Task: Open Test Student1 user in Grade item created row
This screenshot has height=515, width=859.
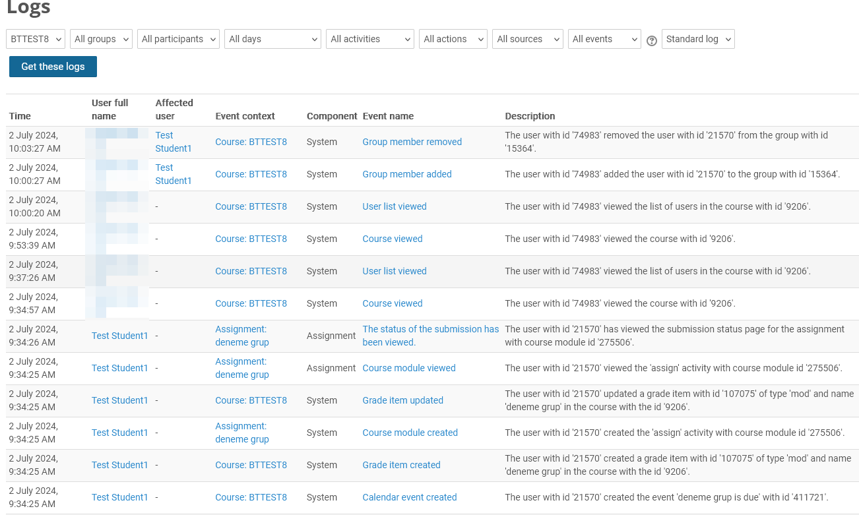Action: click(120, 465)
